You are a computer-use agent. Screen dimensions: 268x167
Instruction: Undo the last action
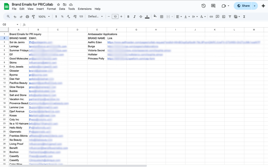tap(15, 16)
